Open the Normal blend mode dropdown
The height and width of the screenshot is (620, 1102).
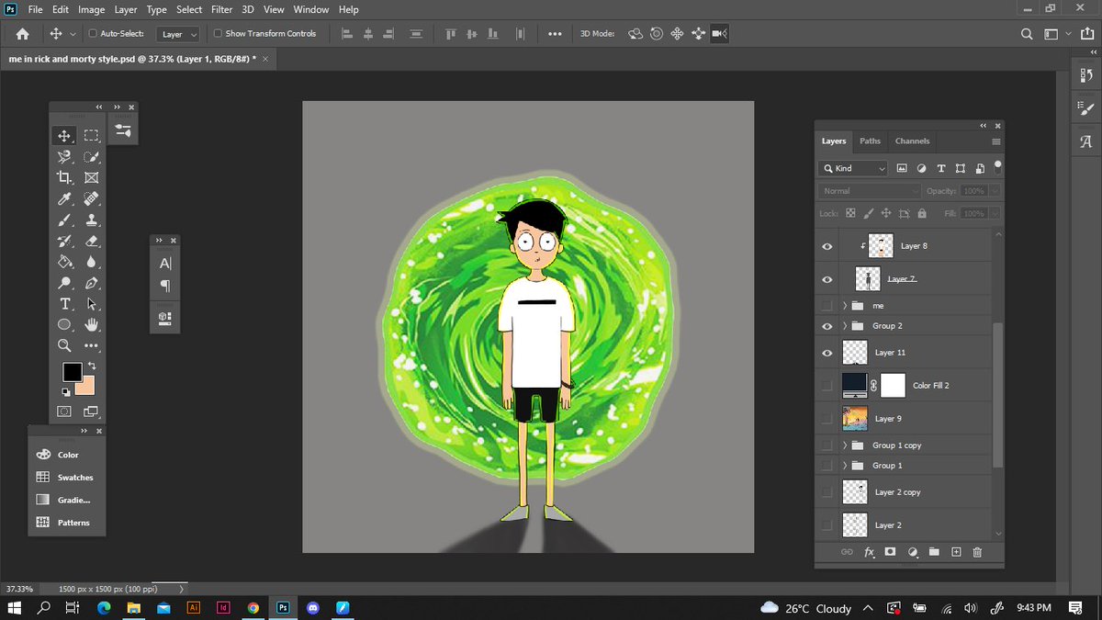pyautogui.click(x=870, y=191)
